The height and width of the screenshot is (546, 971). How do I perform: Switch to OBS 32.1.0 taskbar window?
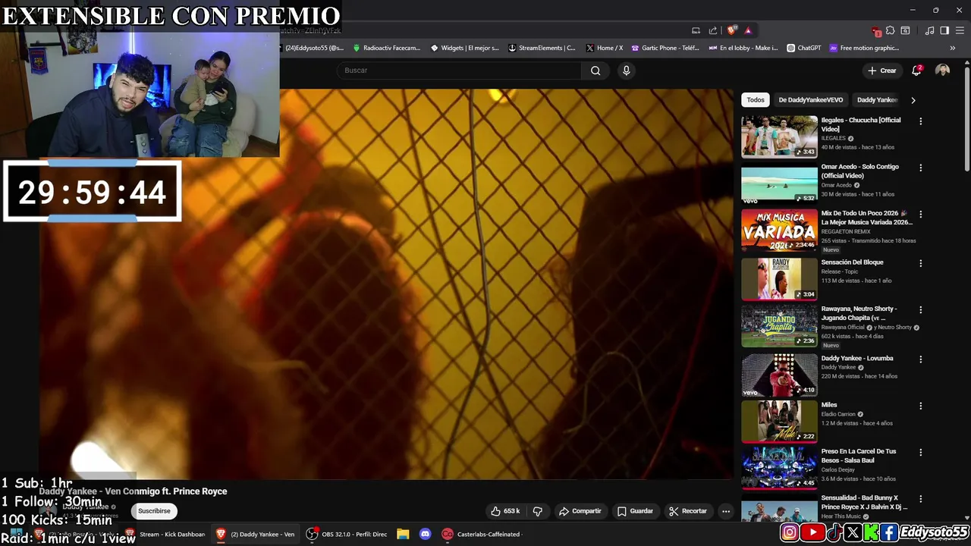pos(347,535)
